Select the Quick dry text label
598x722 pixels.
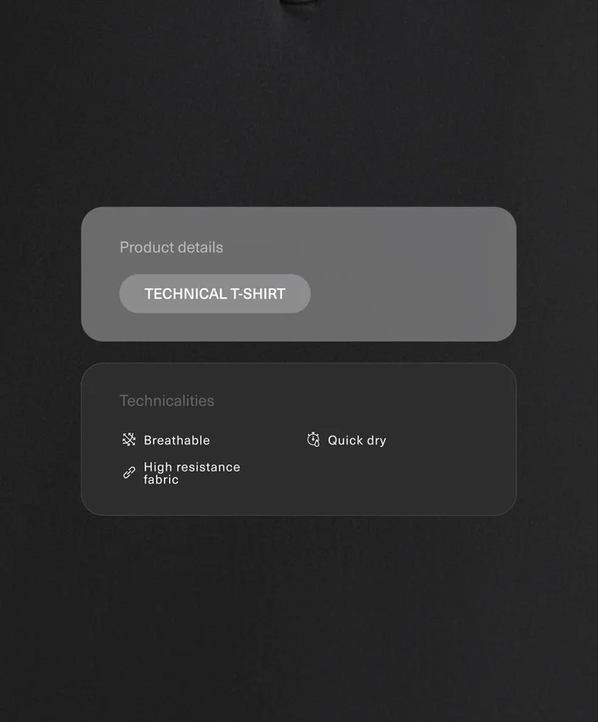357,440
